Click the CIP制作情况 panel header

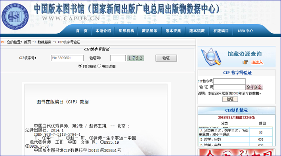tap(237, 110)
